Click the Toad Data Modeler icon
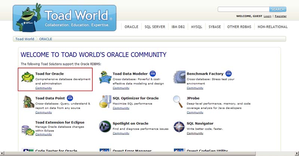 [x=105, y=77]
